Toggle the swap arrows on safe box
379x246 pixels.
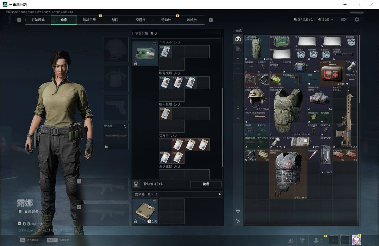click(154, 201)
